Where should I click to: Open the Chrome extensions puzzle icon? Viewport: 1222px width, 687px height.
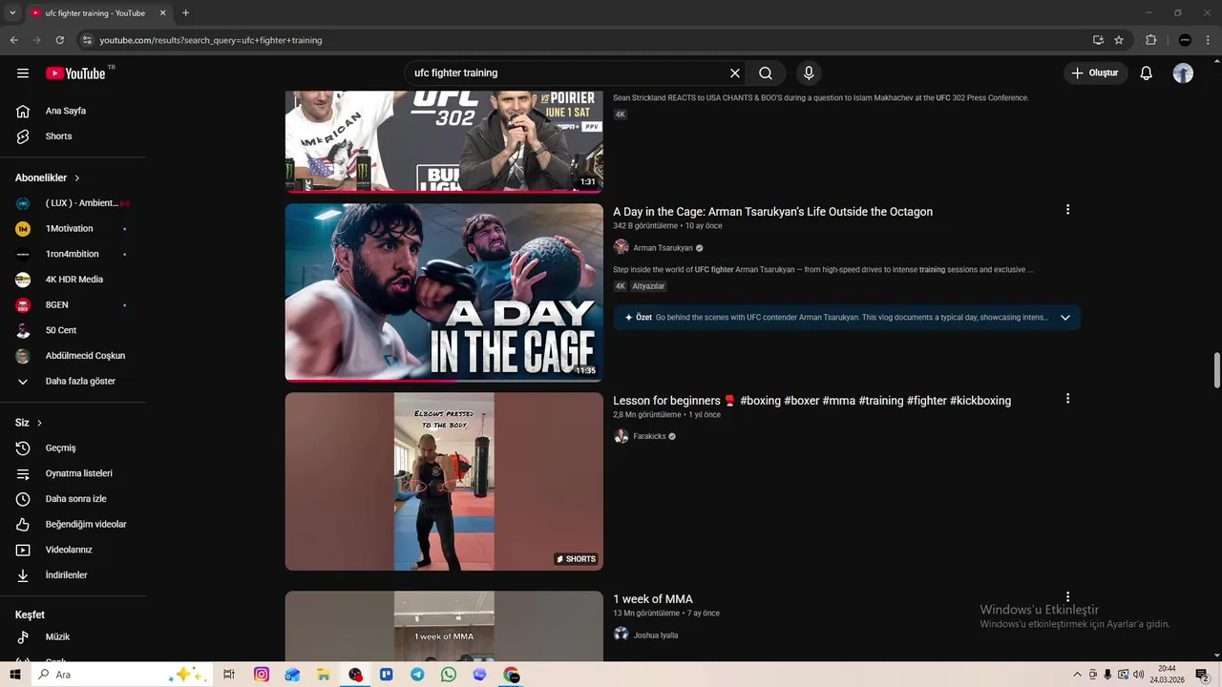click(1150, 40)
